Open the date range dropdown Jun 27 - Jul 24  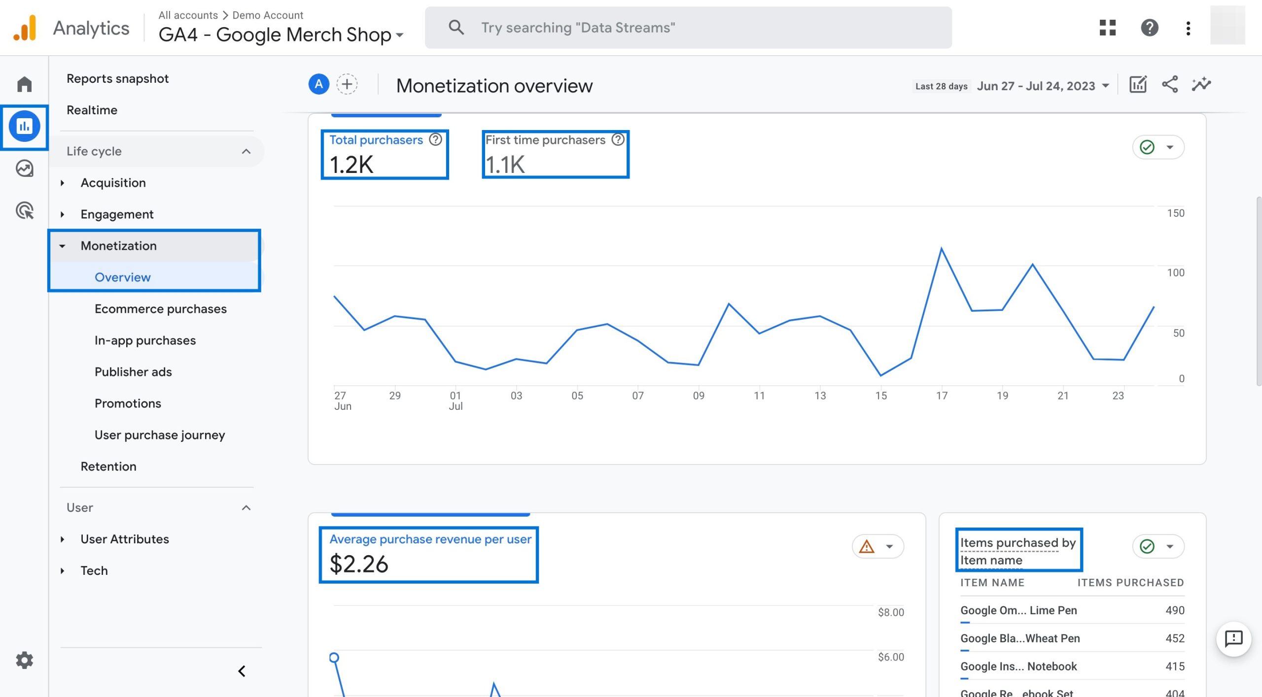(1043, 86)
